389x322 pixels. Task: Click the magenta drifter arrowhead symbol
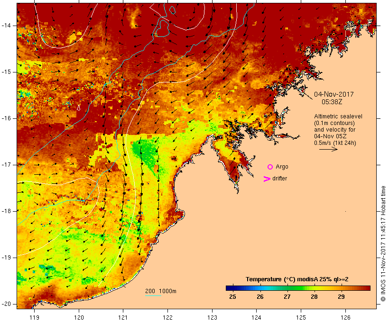coord(267,179)
